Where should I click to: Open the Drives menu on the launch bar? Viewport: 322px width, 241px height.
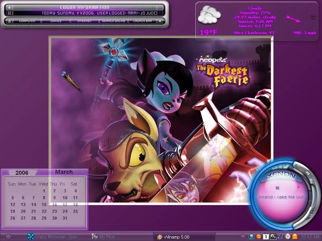[x=56, y=21]
